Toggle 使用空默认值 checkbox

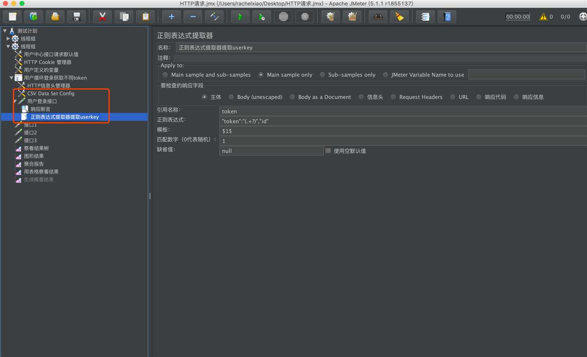click(328, 151)
